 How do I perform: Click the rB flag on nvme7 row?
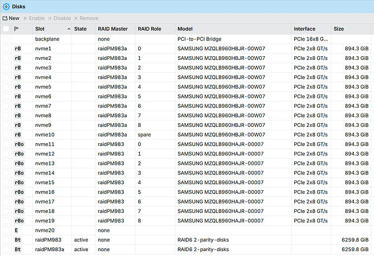coord(18,106)
